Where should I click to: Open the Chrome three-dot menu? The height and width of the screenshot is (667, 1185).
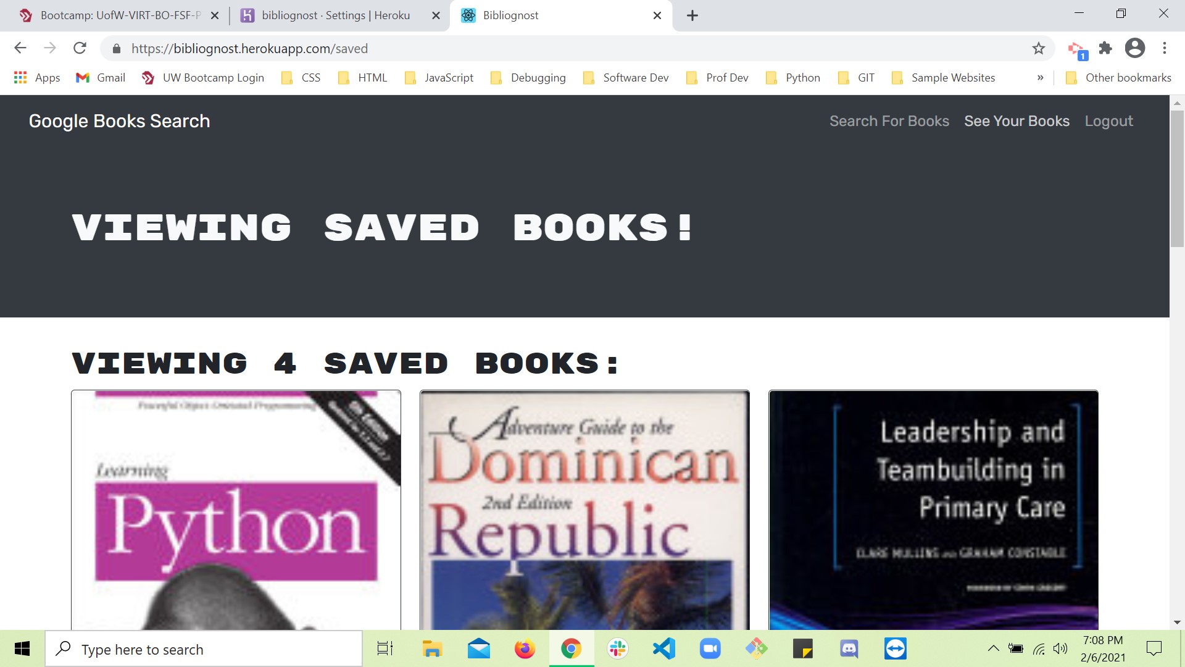1165,48
